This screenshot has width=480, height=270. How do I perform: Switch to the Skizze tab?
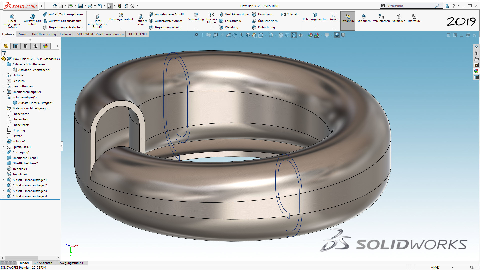coord(23,34)
